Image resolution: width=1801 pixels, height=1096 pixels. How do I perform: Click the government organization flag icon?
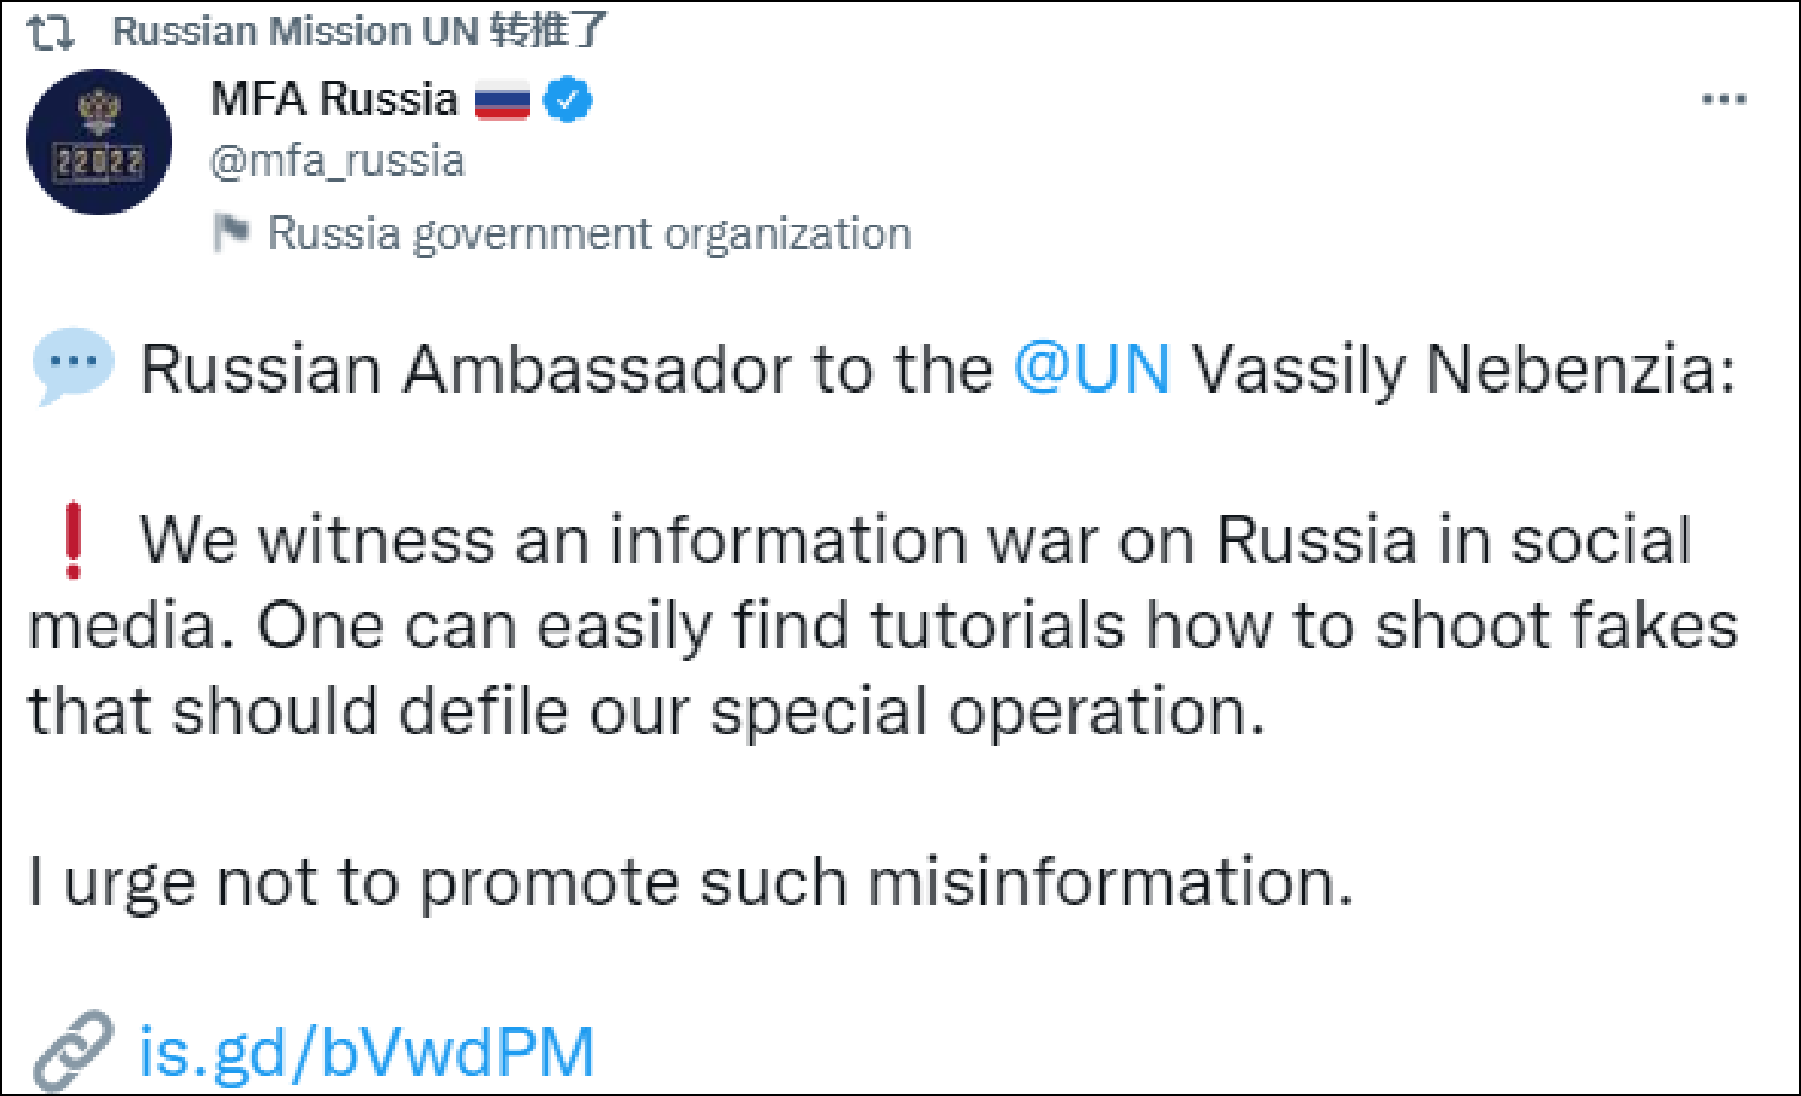point(230,232)
